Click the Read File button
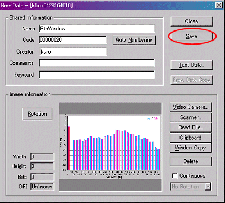 point(191,127)
